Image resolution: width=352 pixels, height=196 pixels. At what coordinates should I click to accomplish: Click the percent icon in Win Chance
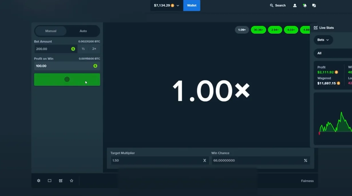pos(306,161)
